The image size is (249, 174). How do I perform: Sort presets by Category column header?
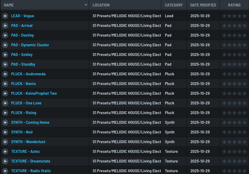[174, 5]
